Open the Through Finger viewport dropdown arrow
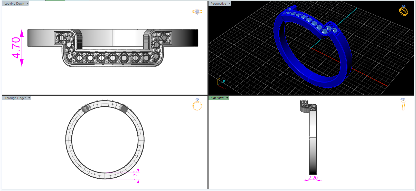The image size is (416, 191). click(29, 98)
